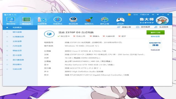Image resolution: width=176 pixels, height=99 pixels.
Task: Select the 硬件检测 hardware detection icon
Action: coord(26,21)
